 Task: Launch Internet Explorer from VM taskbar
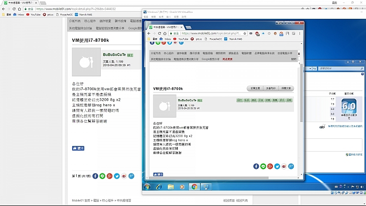pyautogui.click(x=159, y=187)
